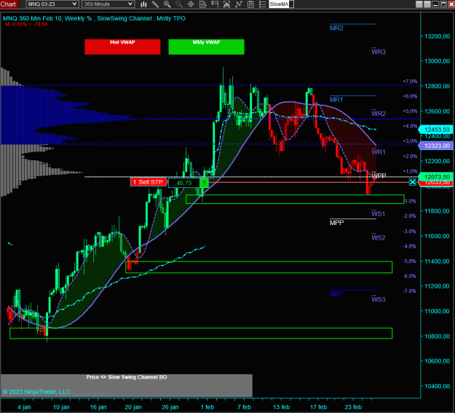This screenshot has width=455, height=413.
Task: Maximize the chart window
Action: (443, 4)
